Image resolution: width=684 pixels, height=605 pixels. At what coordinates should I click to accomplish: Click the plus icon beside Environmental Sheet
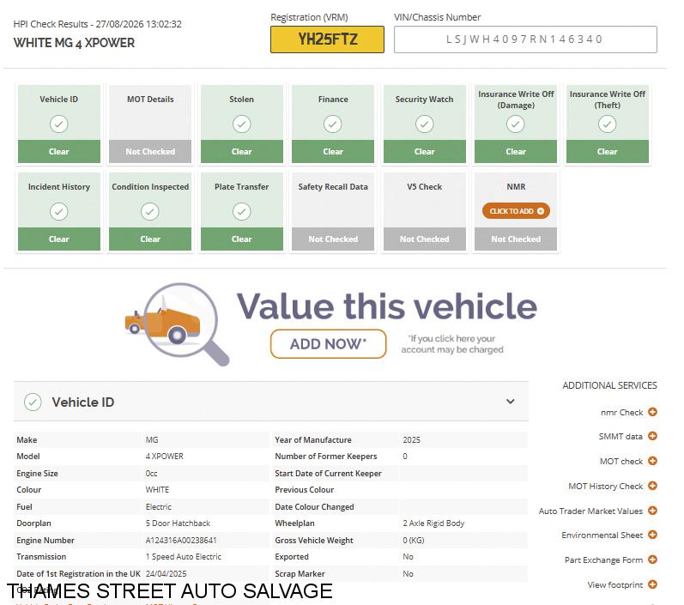[x=652, y=535]
